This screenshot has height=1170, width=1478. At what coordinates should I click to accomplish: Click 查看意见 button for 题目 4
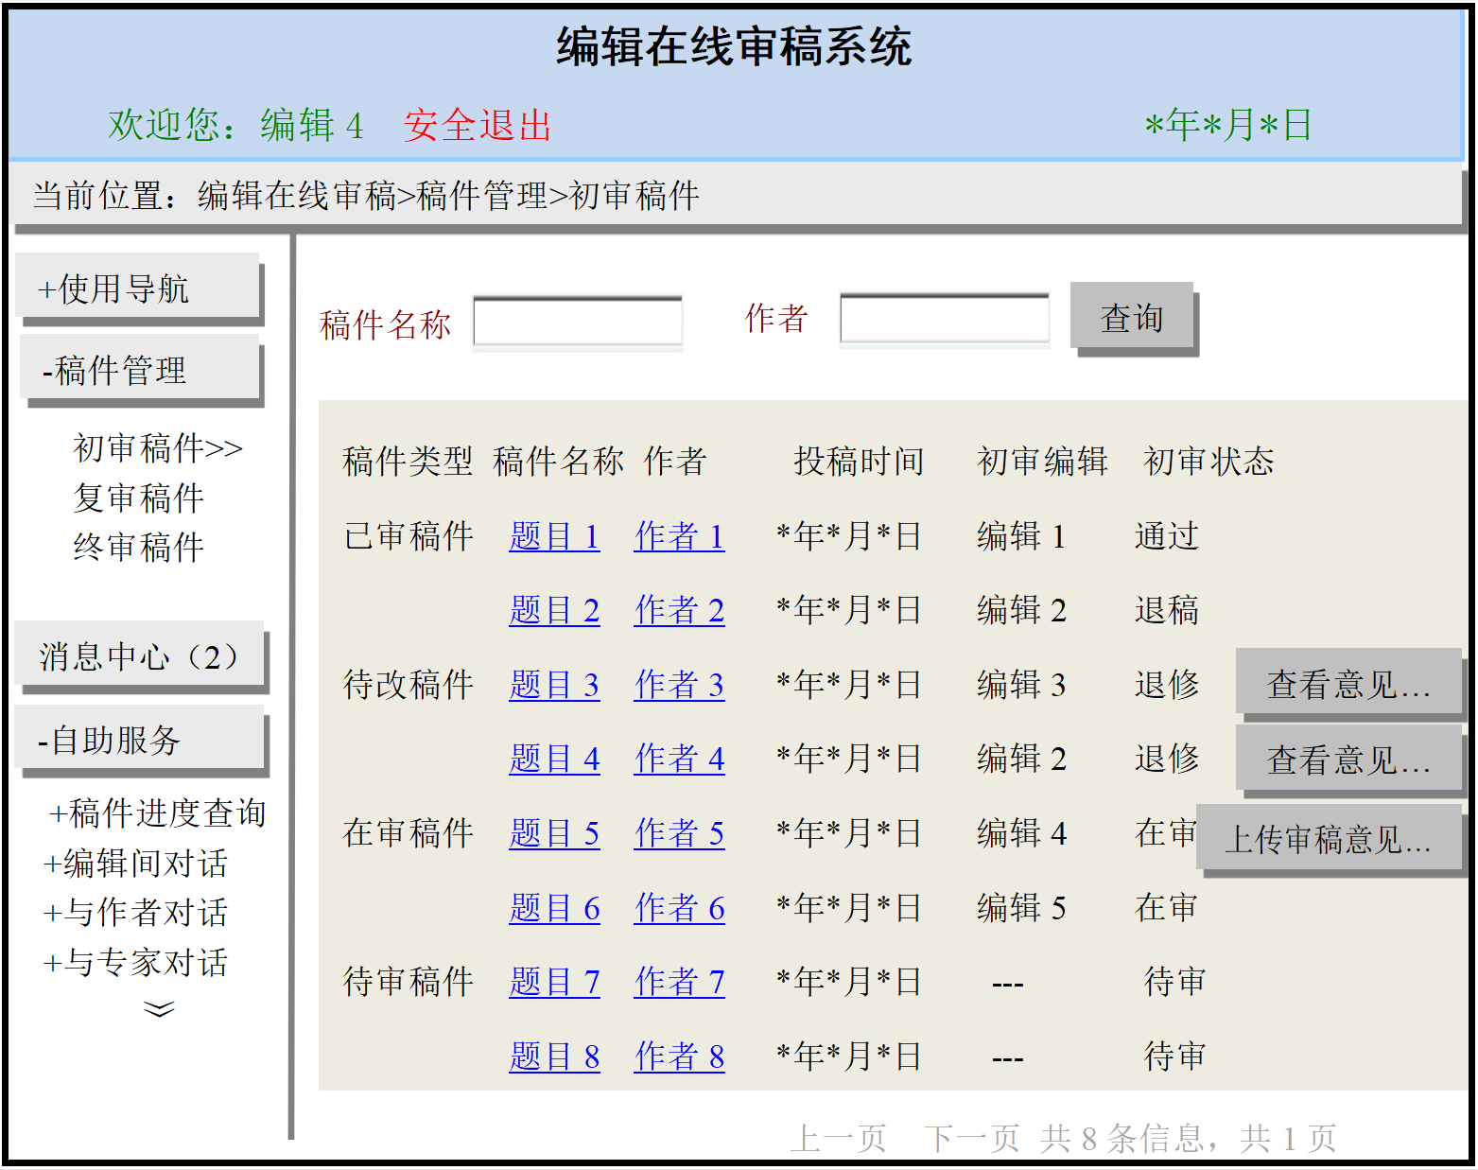pos(1348,759)
